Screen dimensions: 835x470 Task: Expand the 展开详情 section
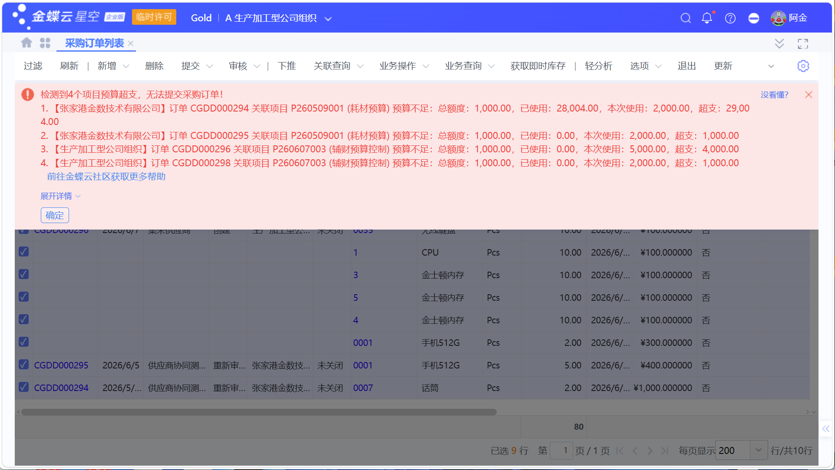60,196
